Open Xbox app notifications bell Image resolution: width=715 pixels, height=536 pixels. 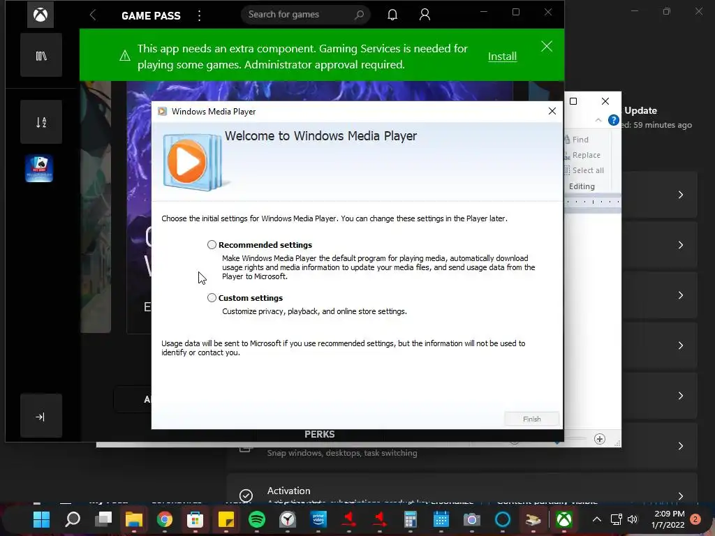[392, 15]
